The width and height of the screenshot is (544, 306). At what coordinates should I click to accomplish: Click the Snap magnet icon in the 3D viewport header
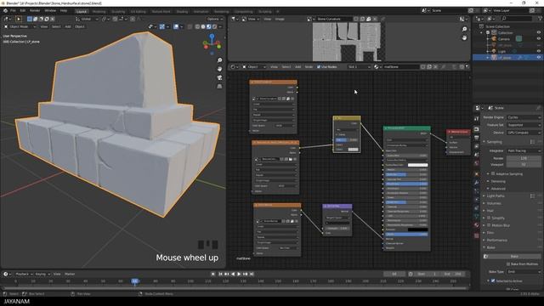tap(116, 19)
